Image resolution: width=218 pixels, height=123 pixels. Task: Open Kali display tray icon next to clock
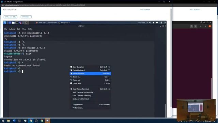pos(147,23)
